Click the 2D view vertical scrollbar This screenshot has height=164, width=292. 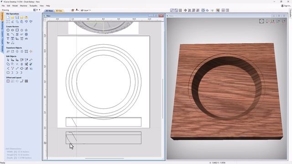tap(163, 98)
